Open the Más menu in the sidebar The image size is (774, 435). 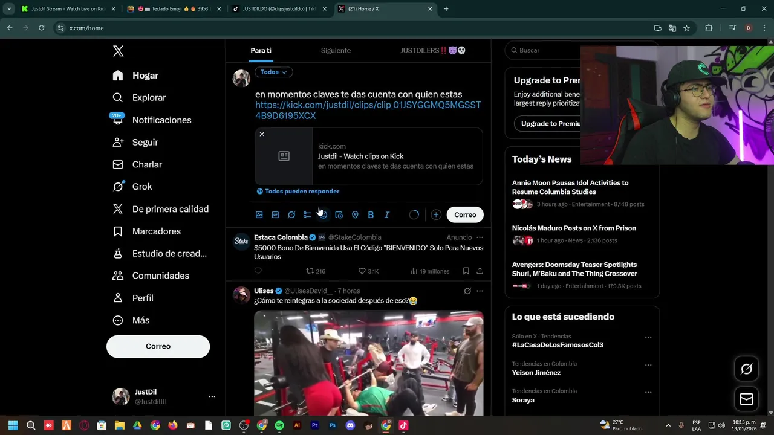(131, 320)
